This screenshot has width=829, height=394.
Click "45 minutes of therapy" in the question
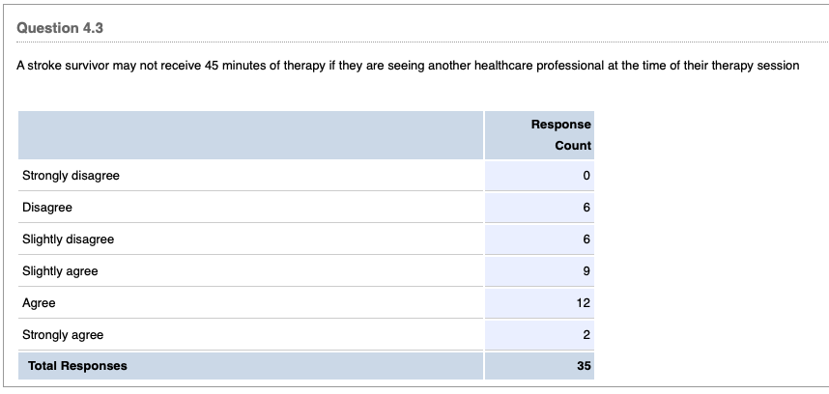pos(265,66)
